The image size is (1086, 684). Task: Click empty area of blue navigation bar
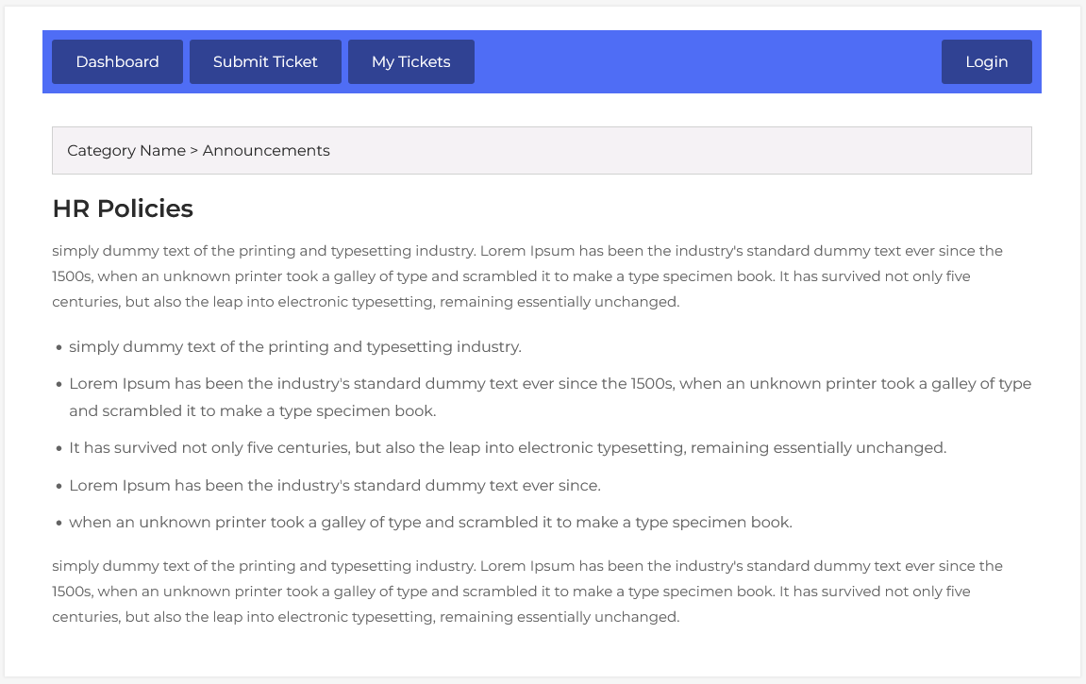tap(708, 62)
